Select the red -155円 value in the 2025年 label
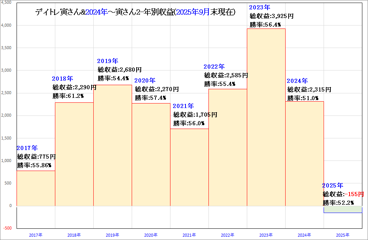 pyautogui.click(x=355, y=194)
